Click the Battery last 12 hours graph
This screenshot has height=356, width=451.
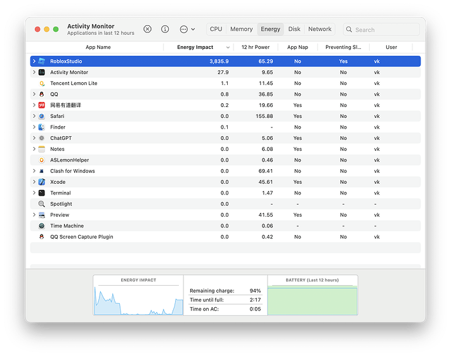click(x=312, y=300)
